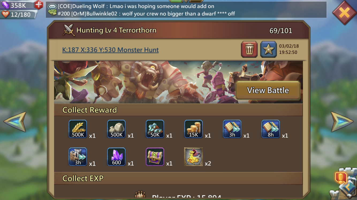Select the 3h building speed-up icon

coord(78,157)
